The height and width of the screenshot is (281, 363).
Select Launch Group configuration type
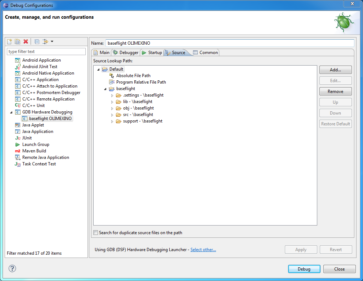[x=36, y=144]
